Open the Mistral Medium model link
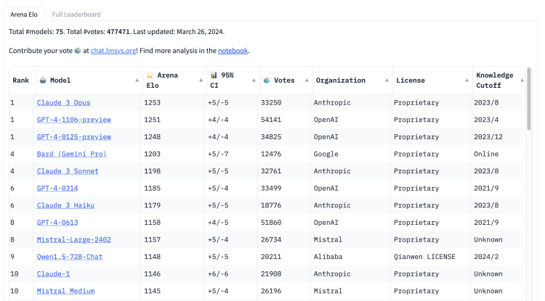This screenshot has width=545, height=301. tap(66, 291)
